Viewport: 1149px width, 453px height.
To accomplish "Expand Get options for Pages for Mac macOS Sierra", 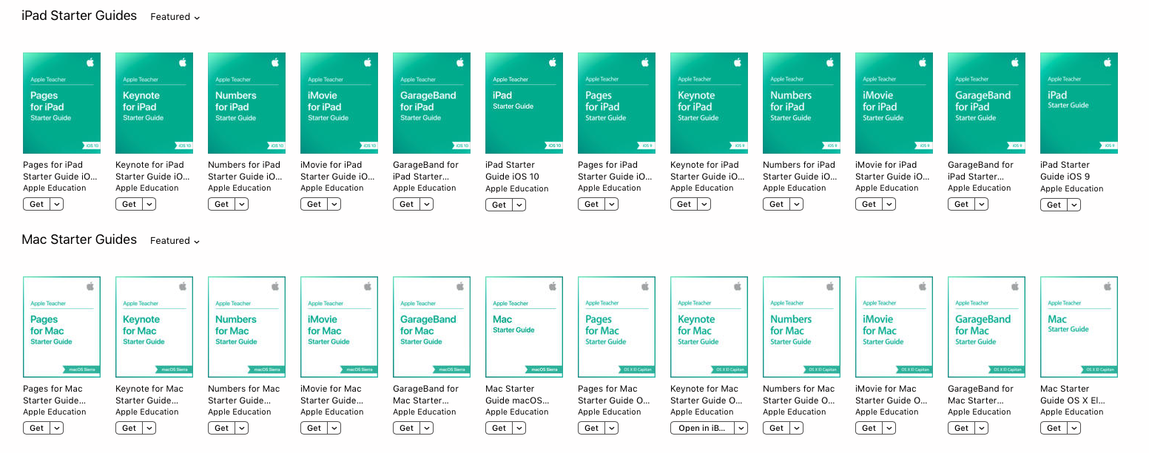I will (x=57, y=428).
